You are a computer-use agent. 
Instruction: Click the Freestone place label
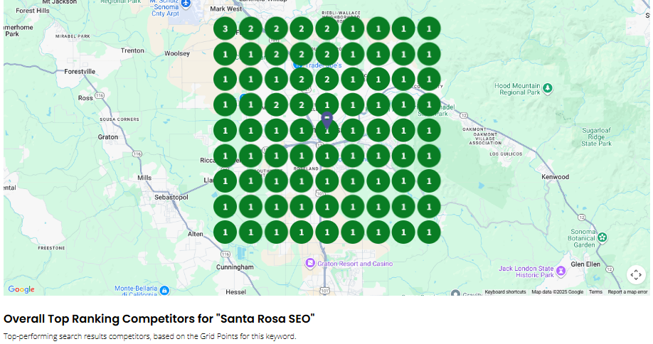coord(52,248)
